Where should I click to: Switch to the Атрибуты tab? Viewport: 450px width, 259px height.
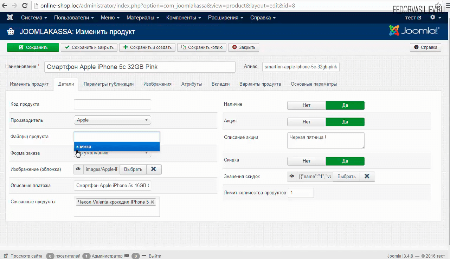pyautogui.click(x=192, y=84)
